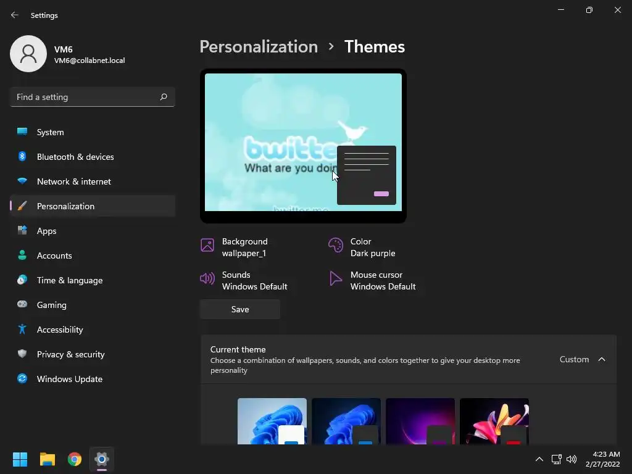Click the Bluetooth icon in sidebar
632x474 pixels.
click(x=22, y=156)
